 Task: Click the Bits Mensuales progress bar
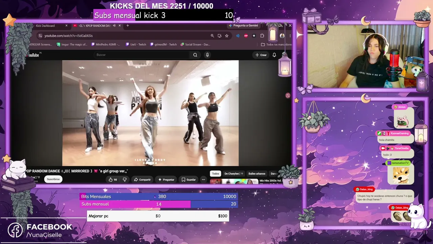click(159, 197)
